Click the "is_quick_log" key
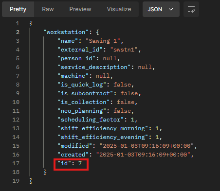The width and height of the screenshot is (220, 191). point(82,85)
